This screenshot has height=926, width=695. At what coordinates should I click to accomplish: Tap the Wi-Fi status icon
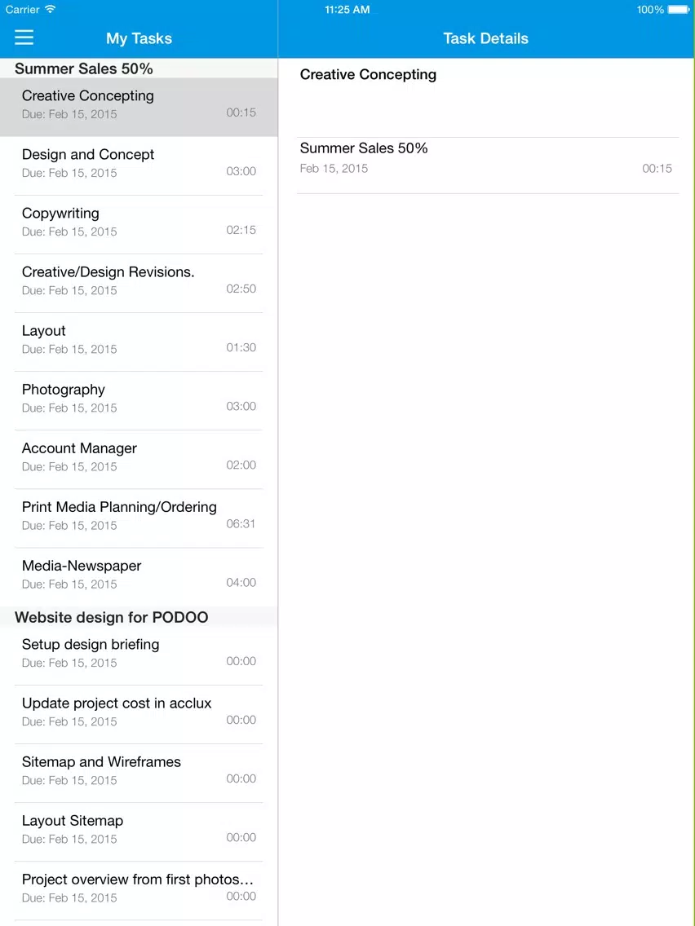pyautogui.click(x=51, y=10)
